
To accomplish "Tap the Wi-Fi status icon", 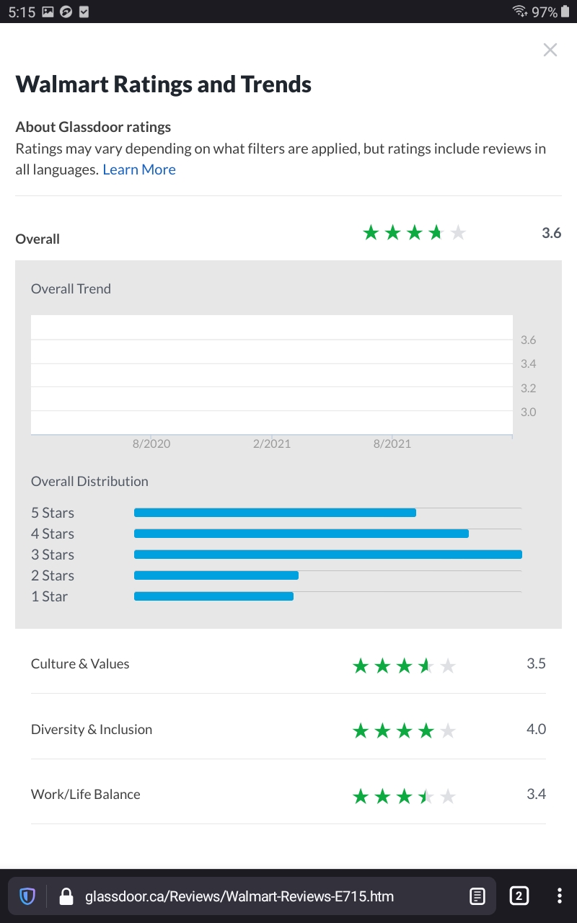I will 520,12.
